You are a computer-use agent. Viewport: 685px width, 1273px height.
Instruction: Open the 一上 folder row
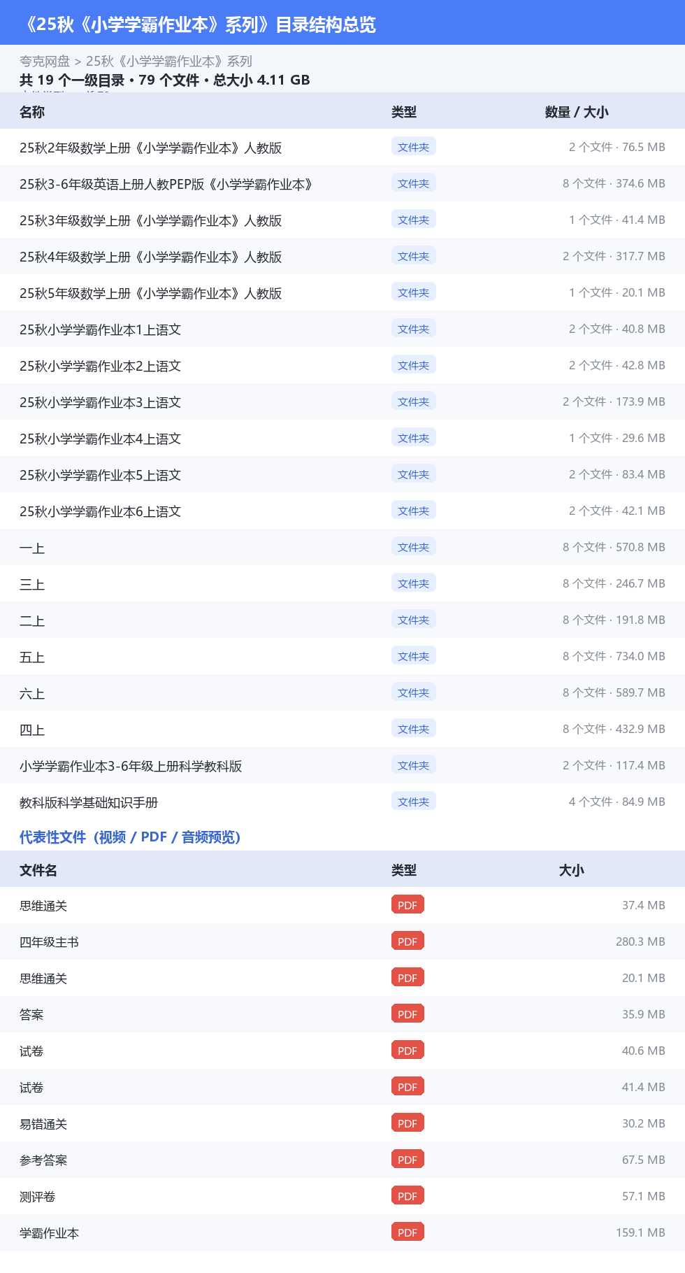point(342,548)
